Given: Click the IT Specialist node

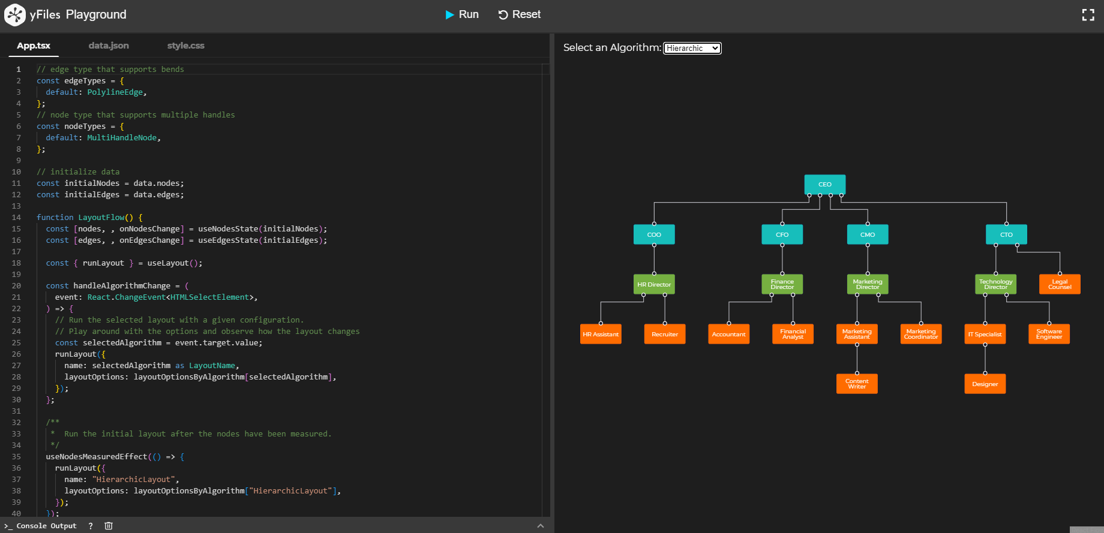Looking at the screenshot, I should coord(985,334).
